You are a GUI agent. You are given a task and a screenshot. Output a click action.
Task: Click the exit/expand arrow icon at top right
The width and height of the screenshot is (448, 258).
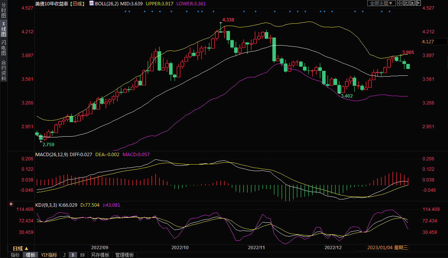[x=419, y=3]
